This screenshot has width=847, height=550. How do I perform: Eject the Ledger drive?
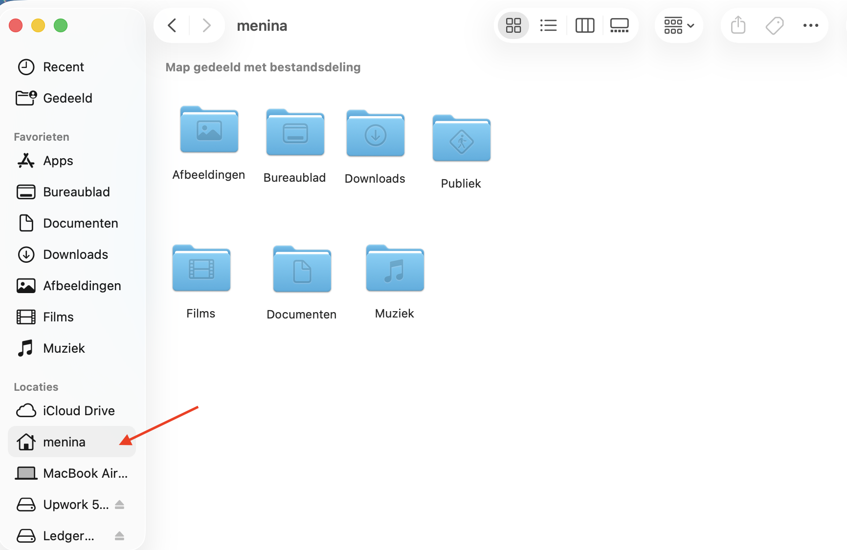point(120,535)
